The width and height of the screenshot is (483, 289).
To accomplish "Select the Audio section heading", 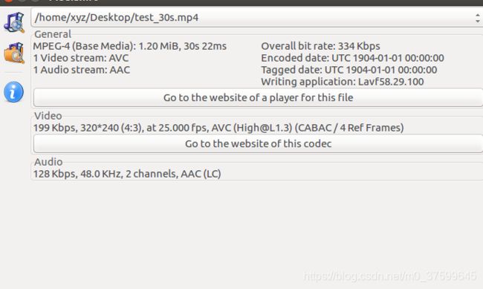I will coord(48,162).
